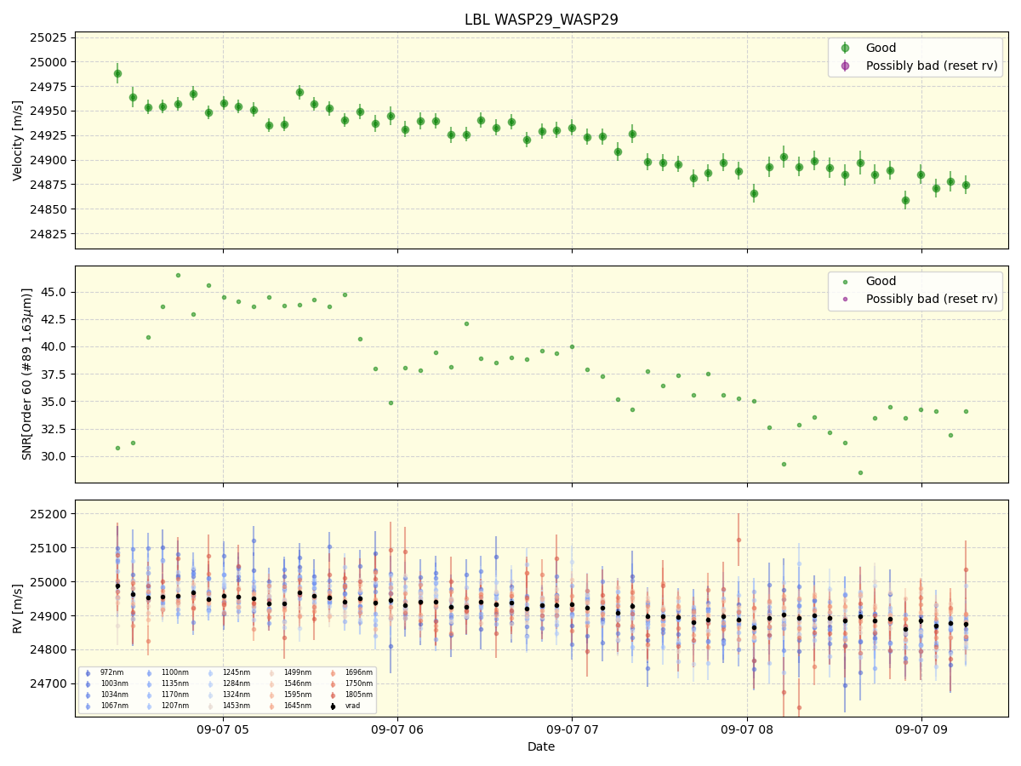Image resolution: width=1021 pixels, height=766 pixels.
Task: Click the purple Possibly bad marker in SNR legend
Action: click(x=845, y=299)
